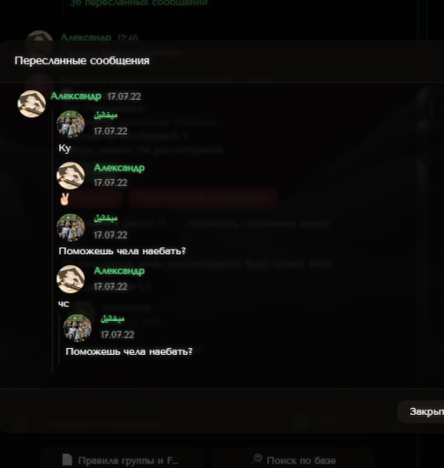Screen dimensions: 444x468
Task: Click the Arabic-script name above first 'Поможешь чела' message
Action: 105,218
